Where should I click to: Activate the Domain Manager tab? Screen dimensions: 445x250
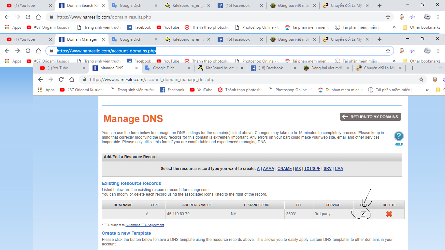coord(82,39)
